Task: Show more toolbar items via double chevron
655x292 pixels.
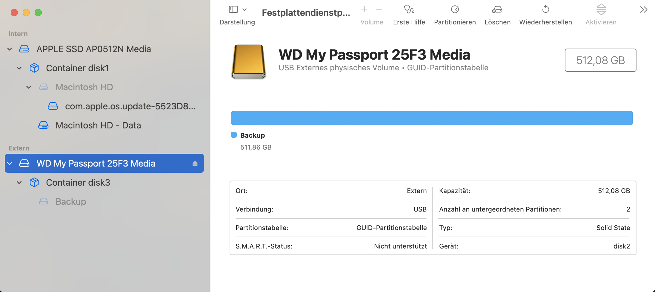Action: (x=644, y=10)
